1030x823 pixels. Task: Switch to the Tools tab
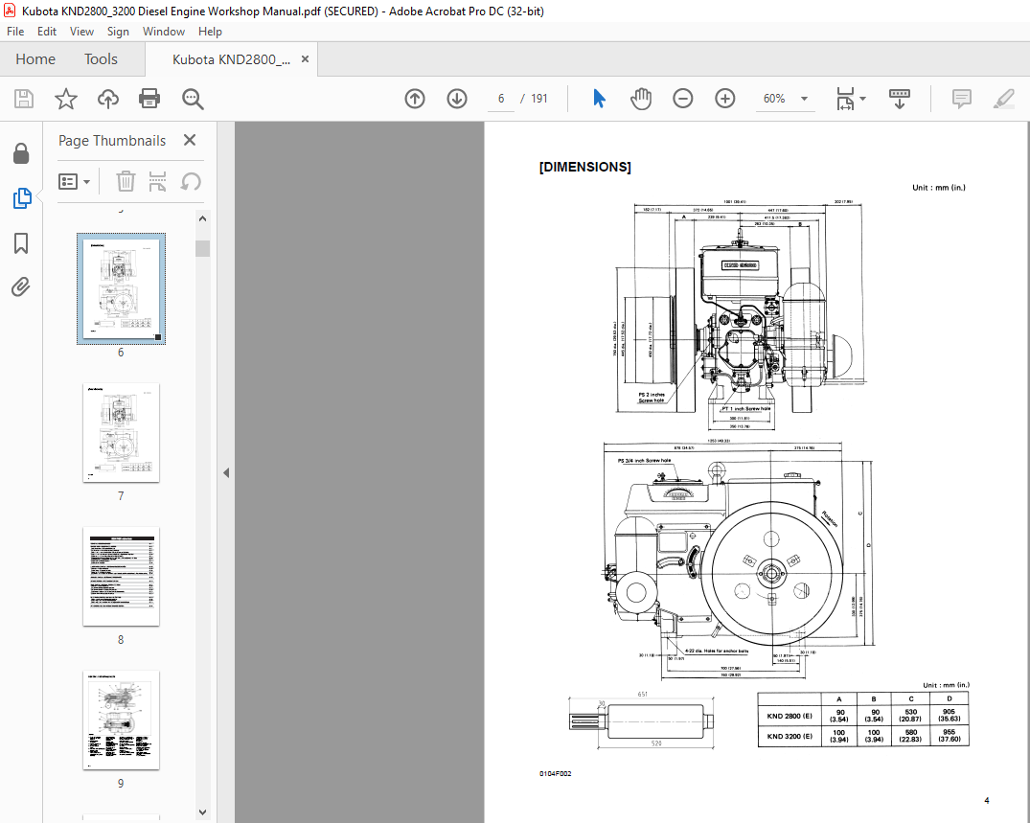[x=101, y=59]
